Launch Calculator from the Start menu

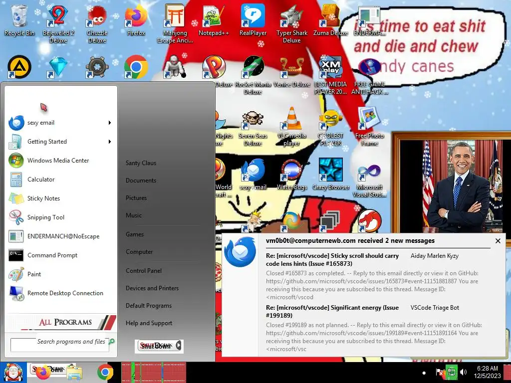tap(60, 180)
